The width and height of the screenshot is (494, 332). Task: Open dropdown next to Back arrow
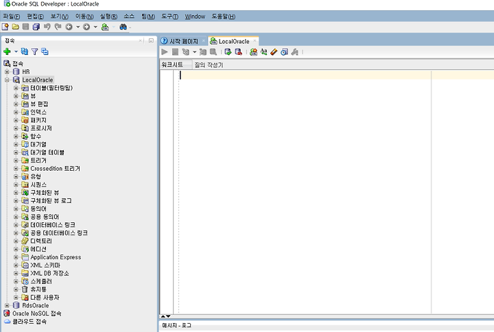[78, 27]
